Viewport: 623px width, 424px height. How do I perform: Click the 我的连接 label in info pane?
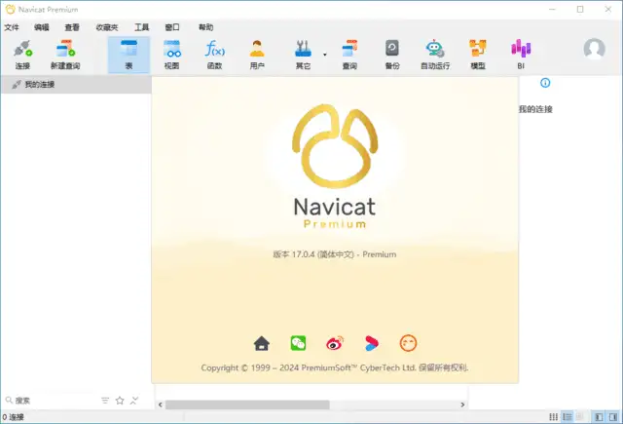pyautogui.click(x=535, y=109)
